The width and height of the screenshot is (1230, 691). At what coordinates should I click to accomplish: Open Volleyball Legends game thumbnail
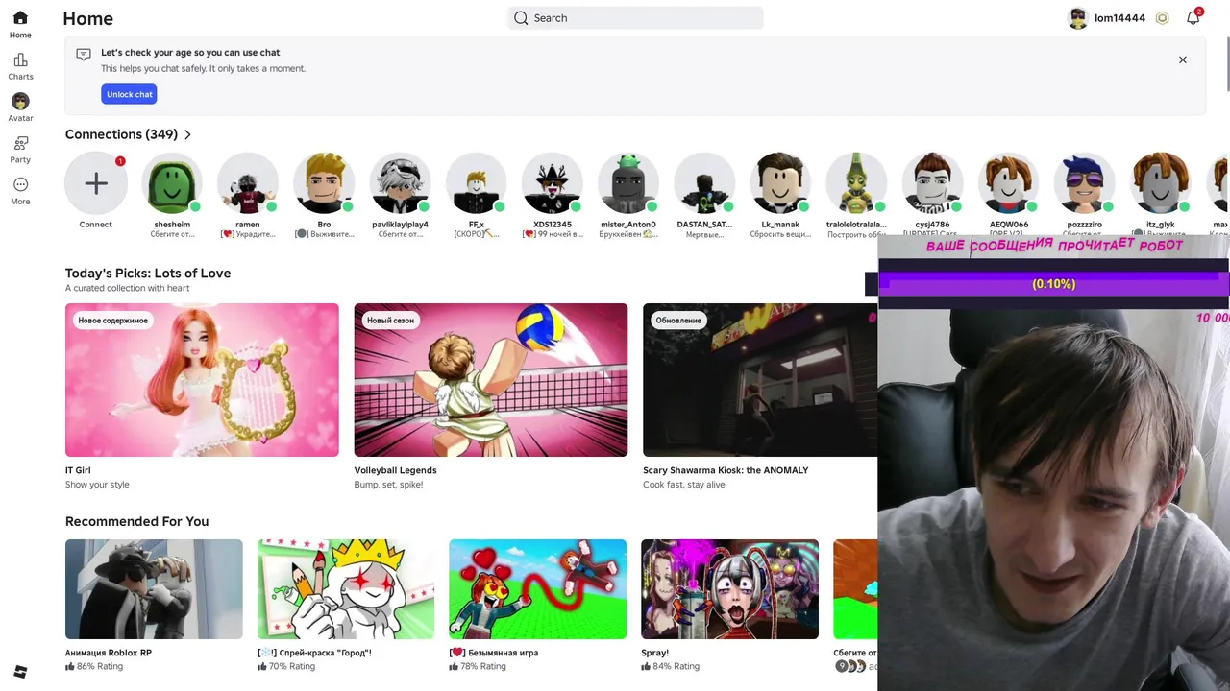[491, 380]
